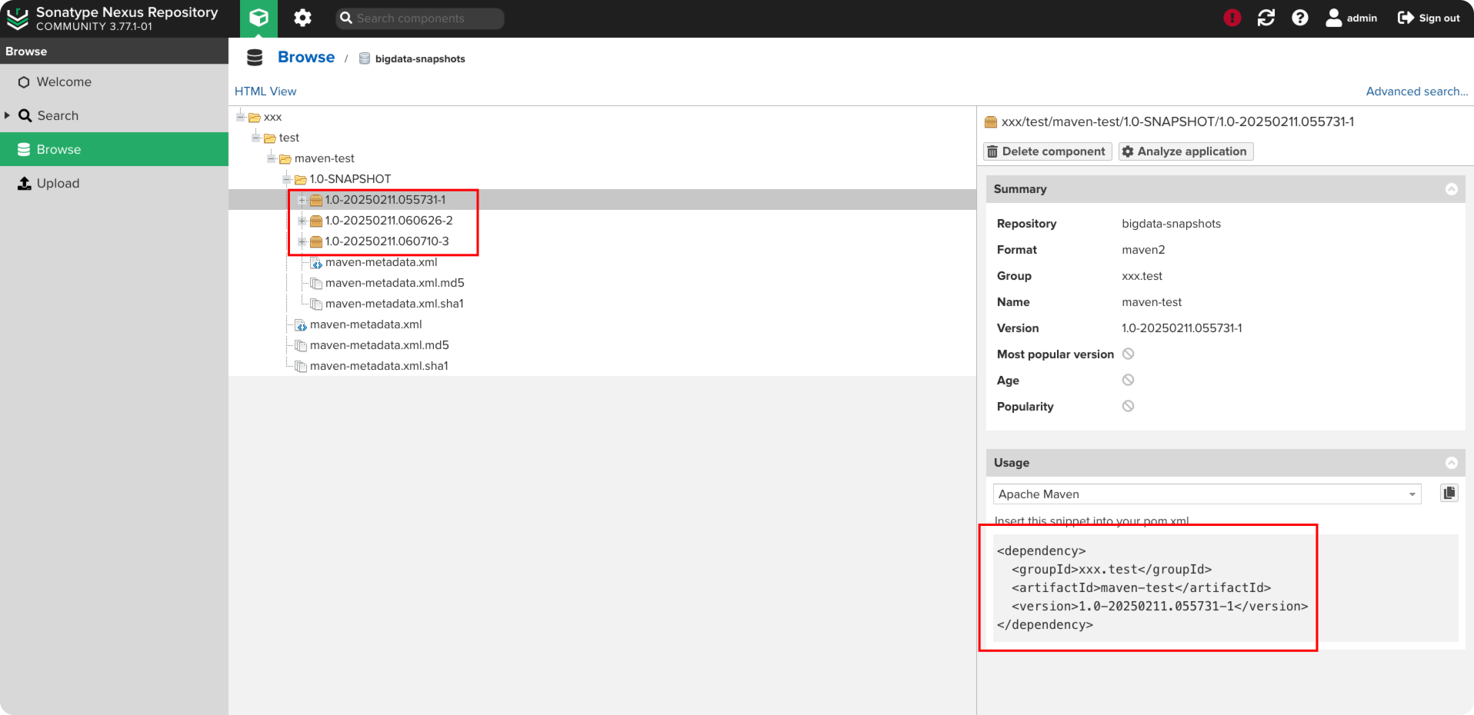Screen dimensions: 1474x715
Task: Click the red system status alert icon
Action: click(1232, 18)
